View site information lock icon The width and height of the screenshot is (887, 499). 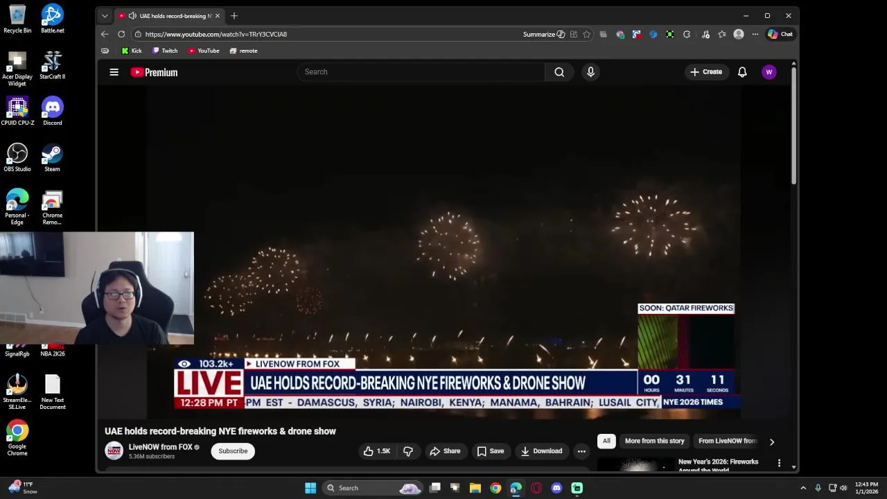coord(138,34)
